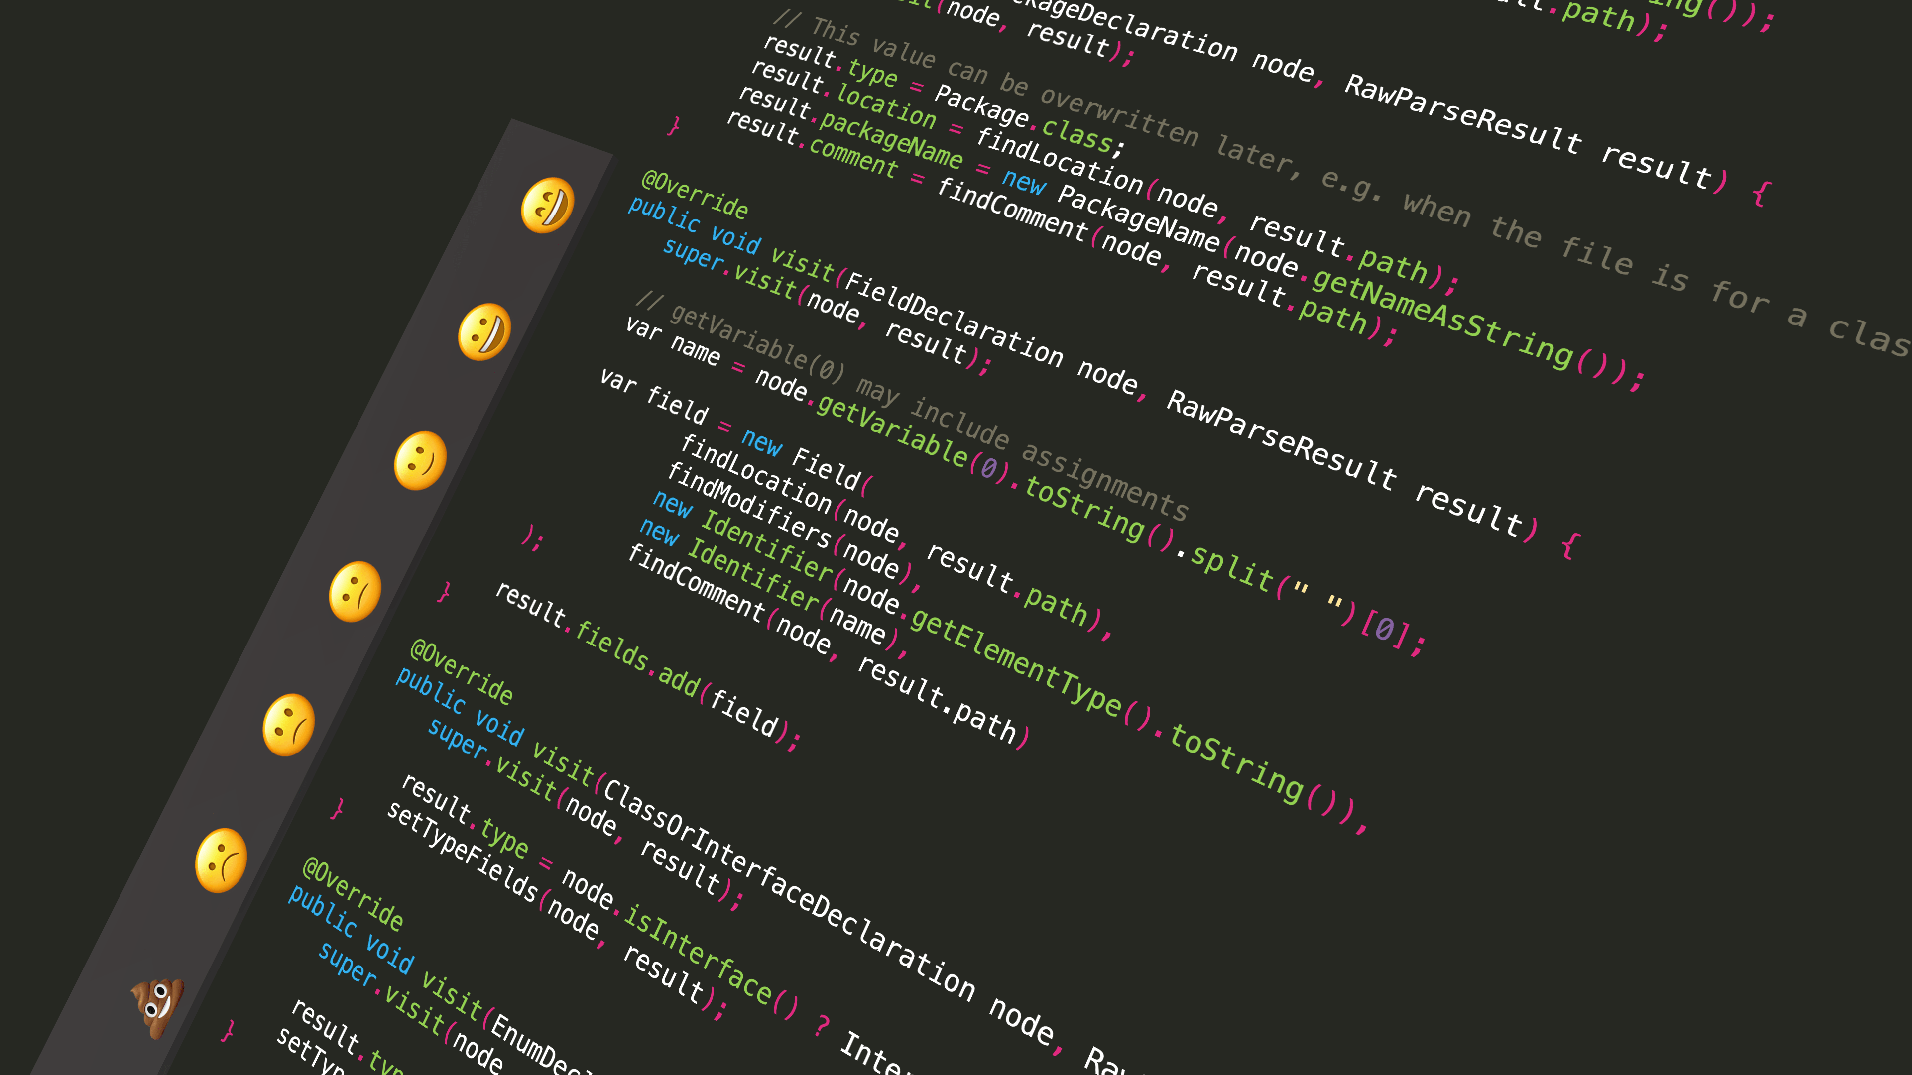Click the slightly smiling face emoji
This screenshot has width=1912, height=1075.
click(x=420, y=461)
